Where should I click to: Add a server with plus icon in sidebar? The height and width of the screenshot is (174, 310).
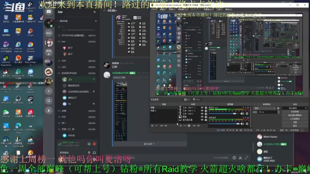[49, 91]
